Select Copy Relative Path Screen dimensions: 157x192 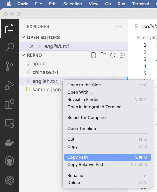click(x=108, y=165)
